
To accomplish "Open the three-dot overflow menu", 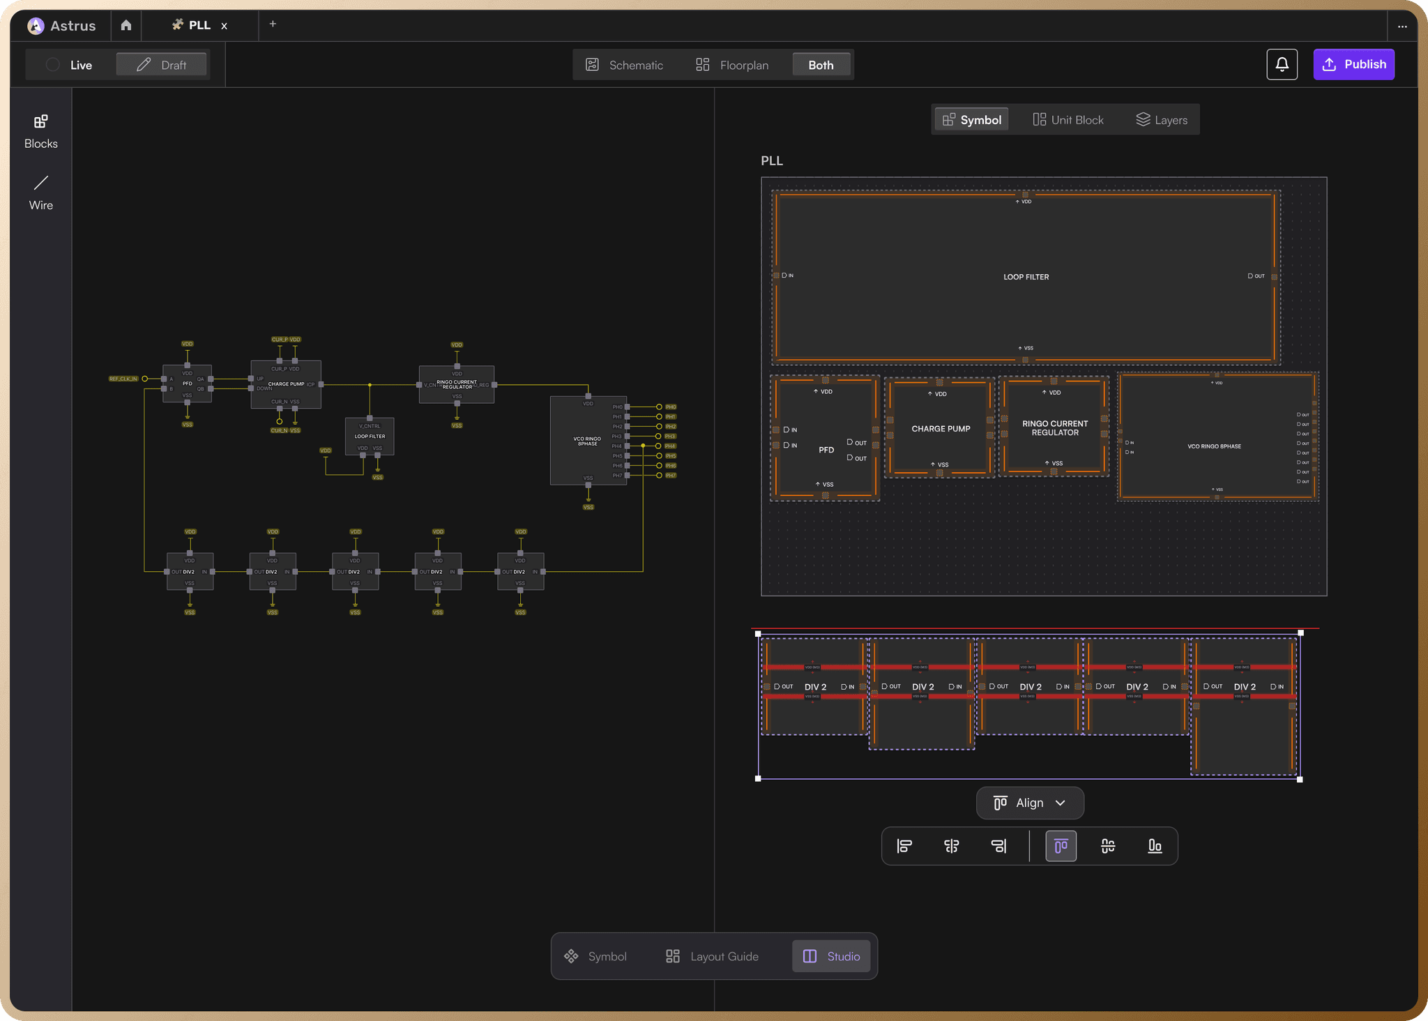I will coord(1402,27).
